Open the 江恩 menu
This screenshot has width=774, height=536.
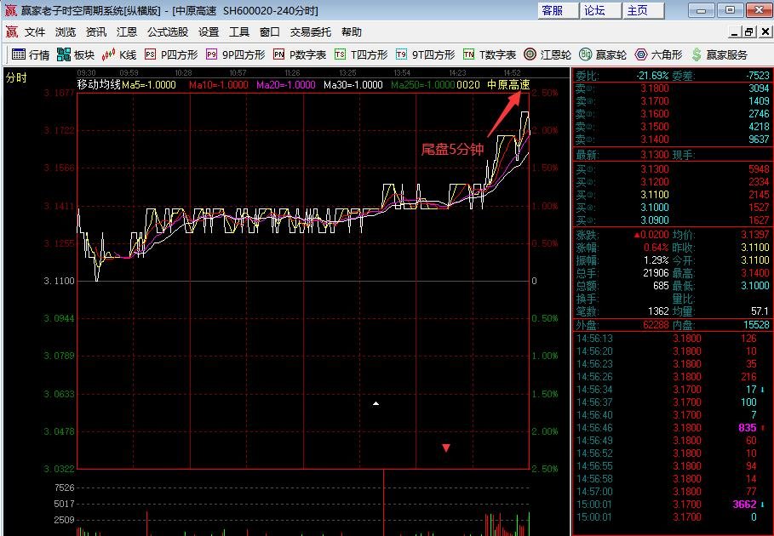pos(126,32)
